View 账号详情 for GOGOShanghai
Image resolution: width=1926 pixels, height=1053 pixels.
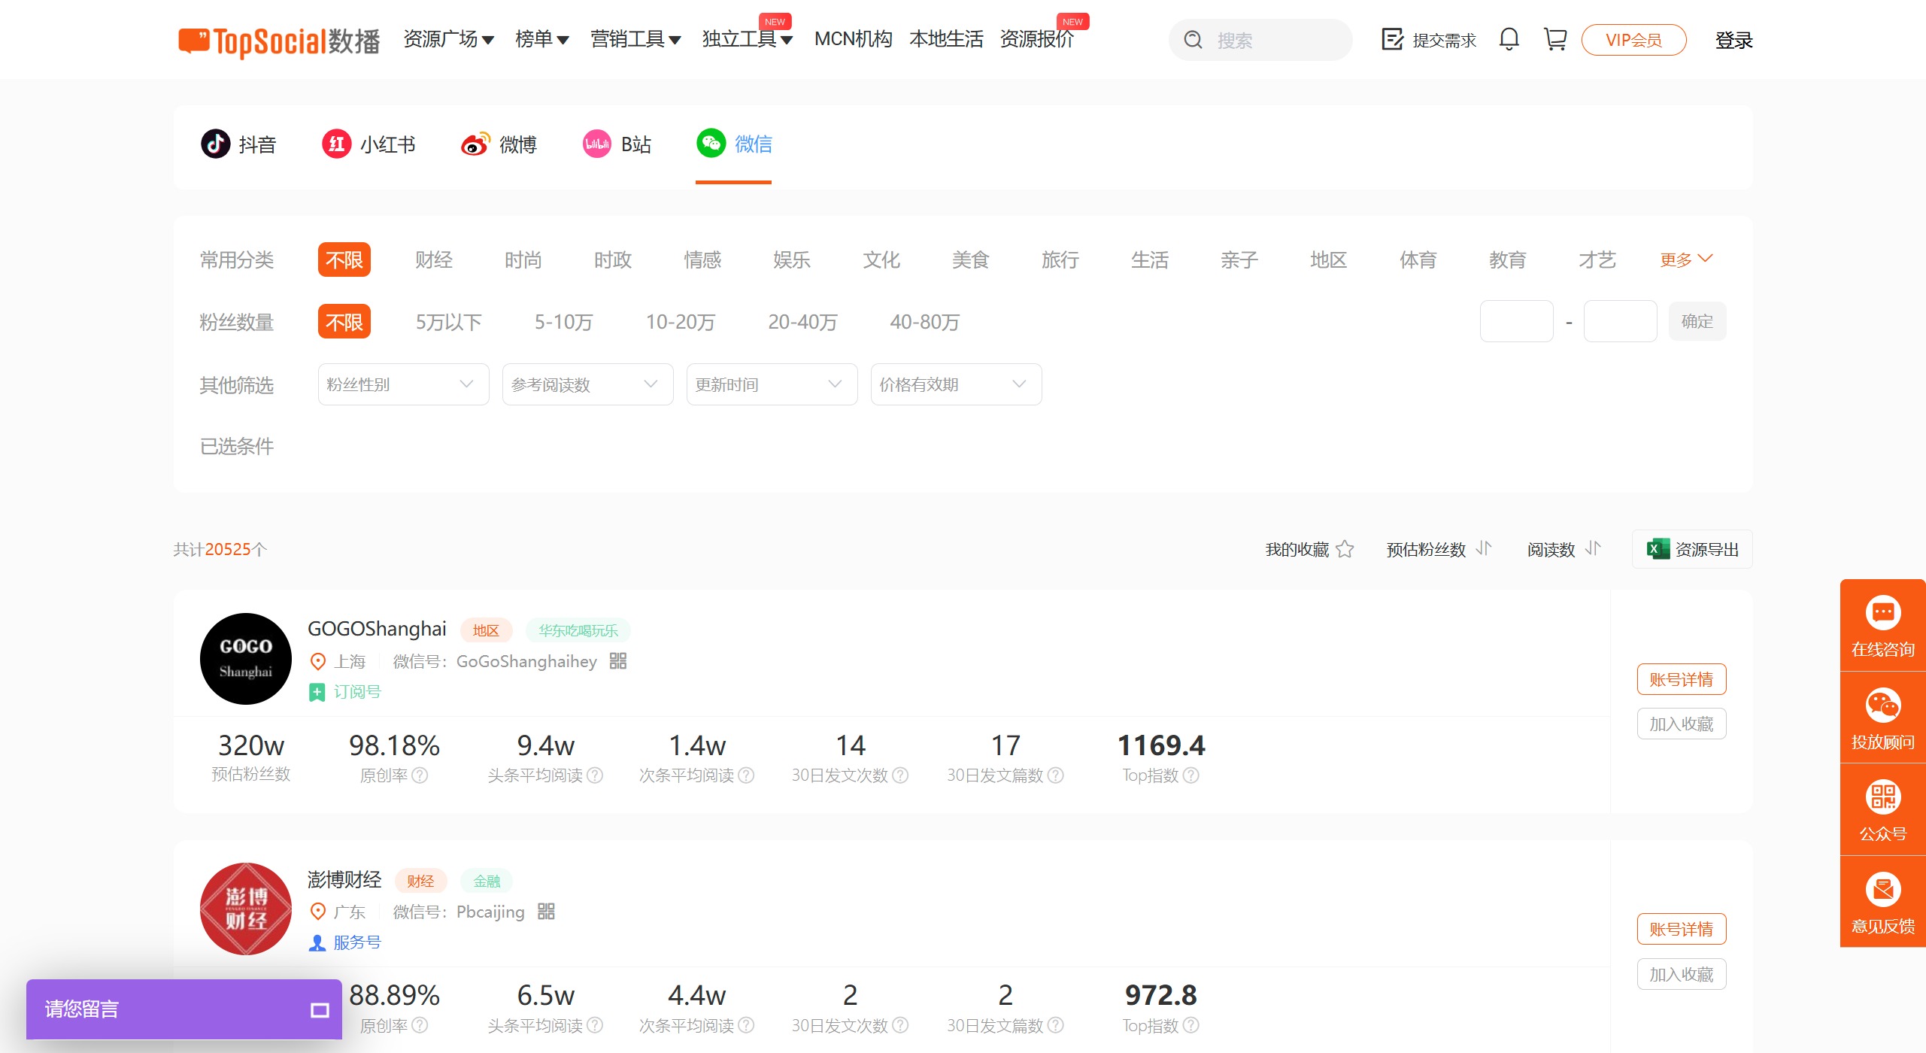coord(1682,679)
